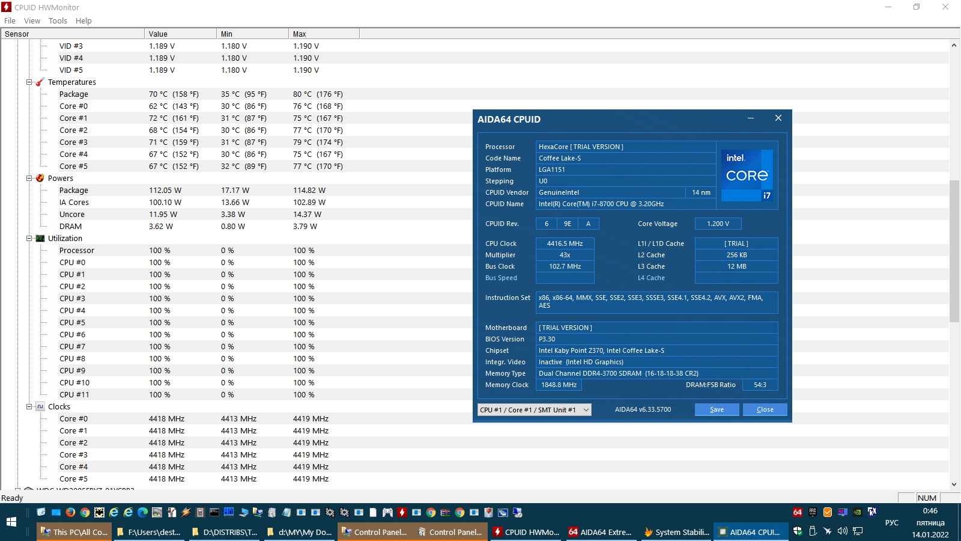Screen dimensions: 961x541
Task: Click the Utilization chip icon
Action: pyautogui.click(x=40, y=239)
